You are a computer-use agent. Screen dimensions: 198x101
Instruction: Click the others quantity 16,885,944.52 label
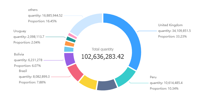[x=45, y=16]
